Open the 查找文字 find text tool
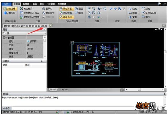The width and height of the screenshot is (168, 114). [x=48, y=13]
